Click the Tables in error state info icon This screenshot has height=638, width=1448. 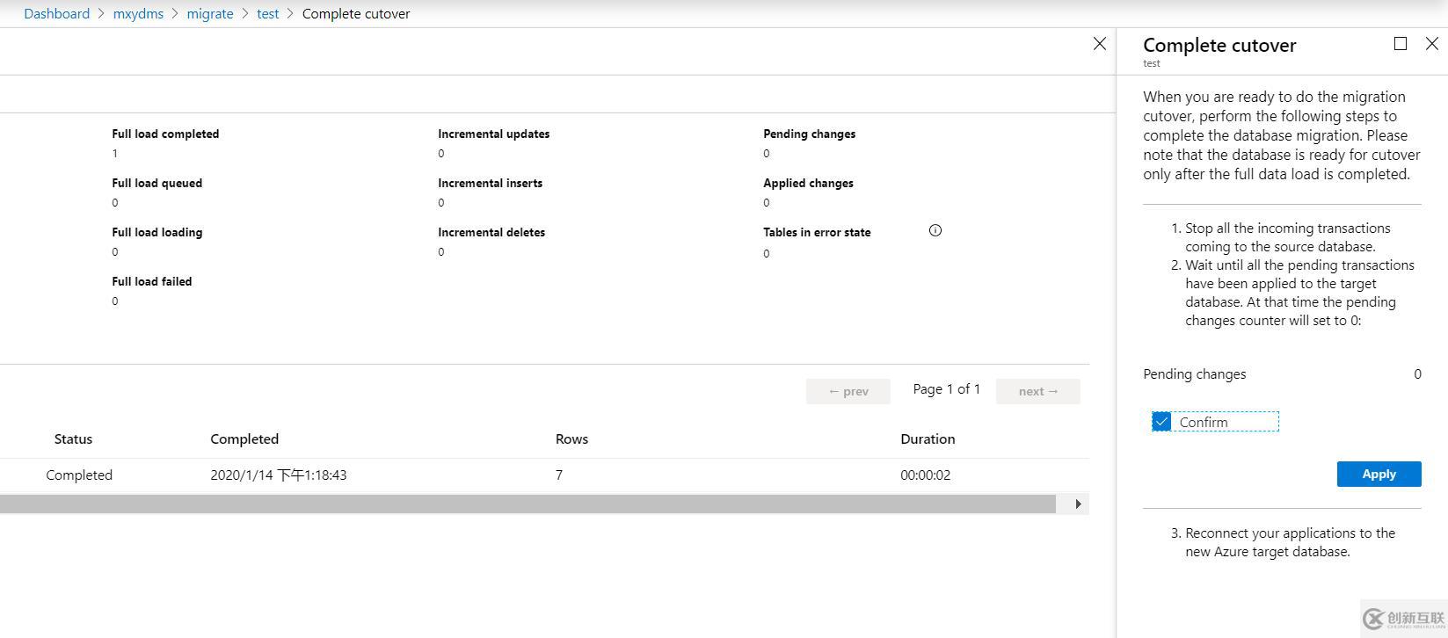[935, 230]
